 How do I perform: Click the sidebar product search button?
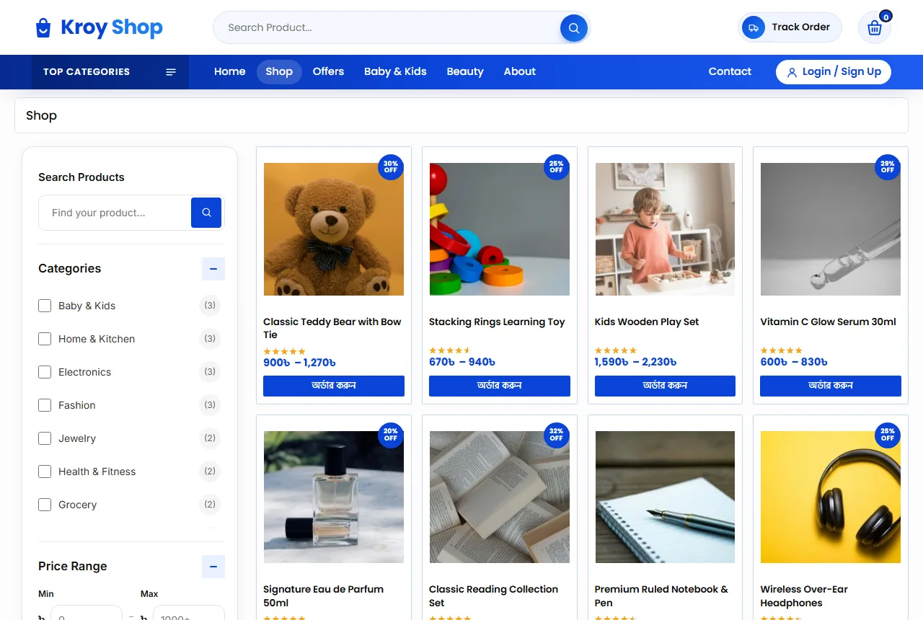(x=206, y=213)
